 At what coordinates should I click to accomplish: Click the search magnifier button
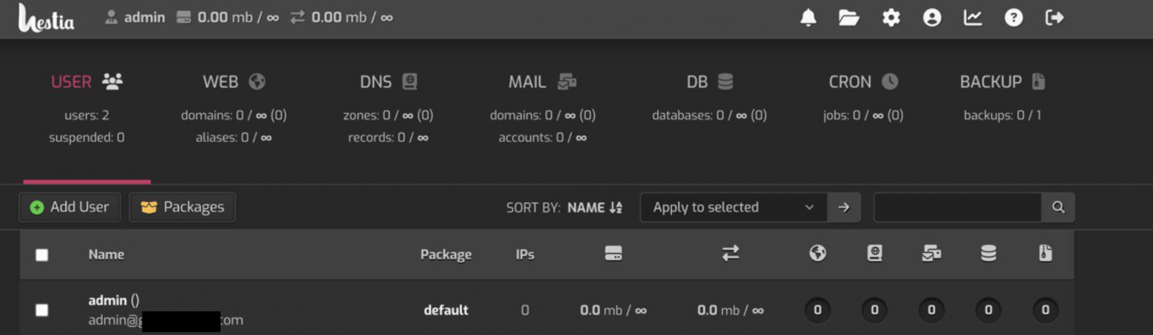[1058, 208]
